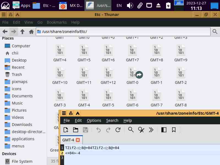Select the GMT+11 file

tap(84, 76)
